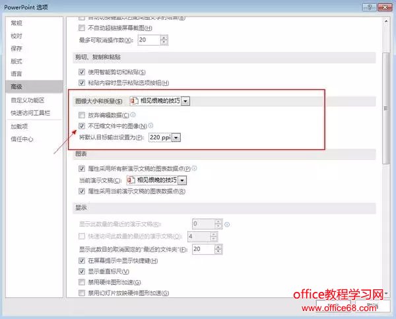The image size is (396, 319).
Task: Open the 信任中心 category
Action: click(x=22, y=139)
